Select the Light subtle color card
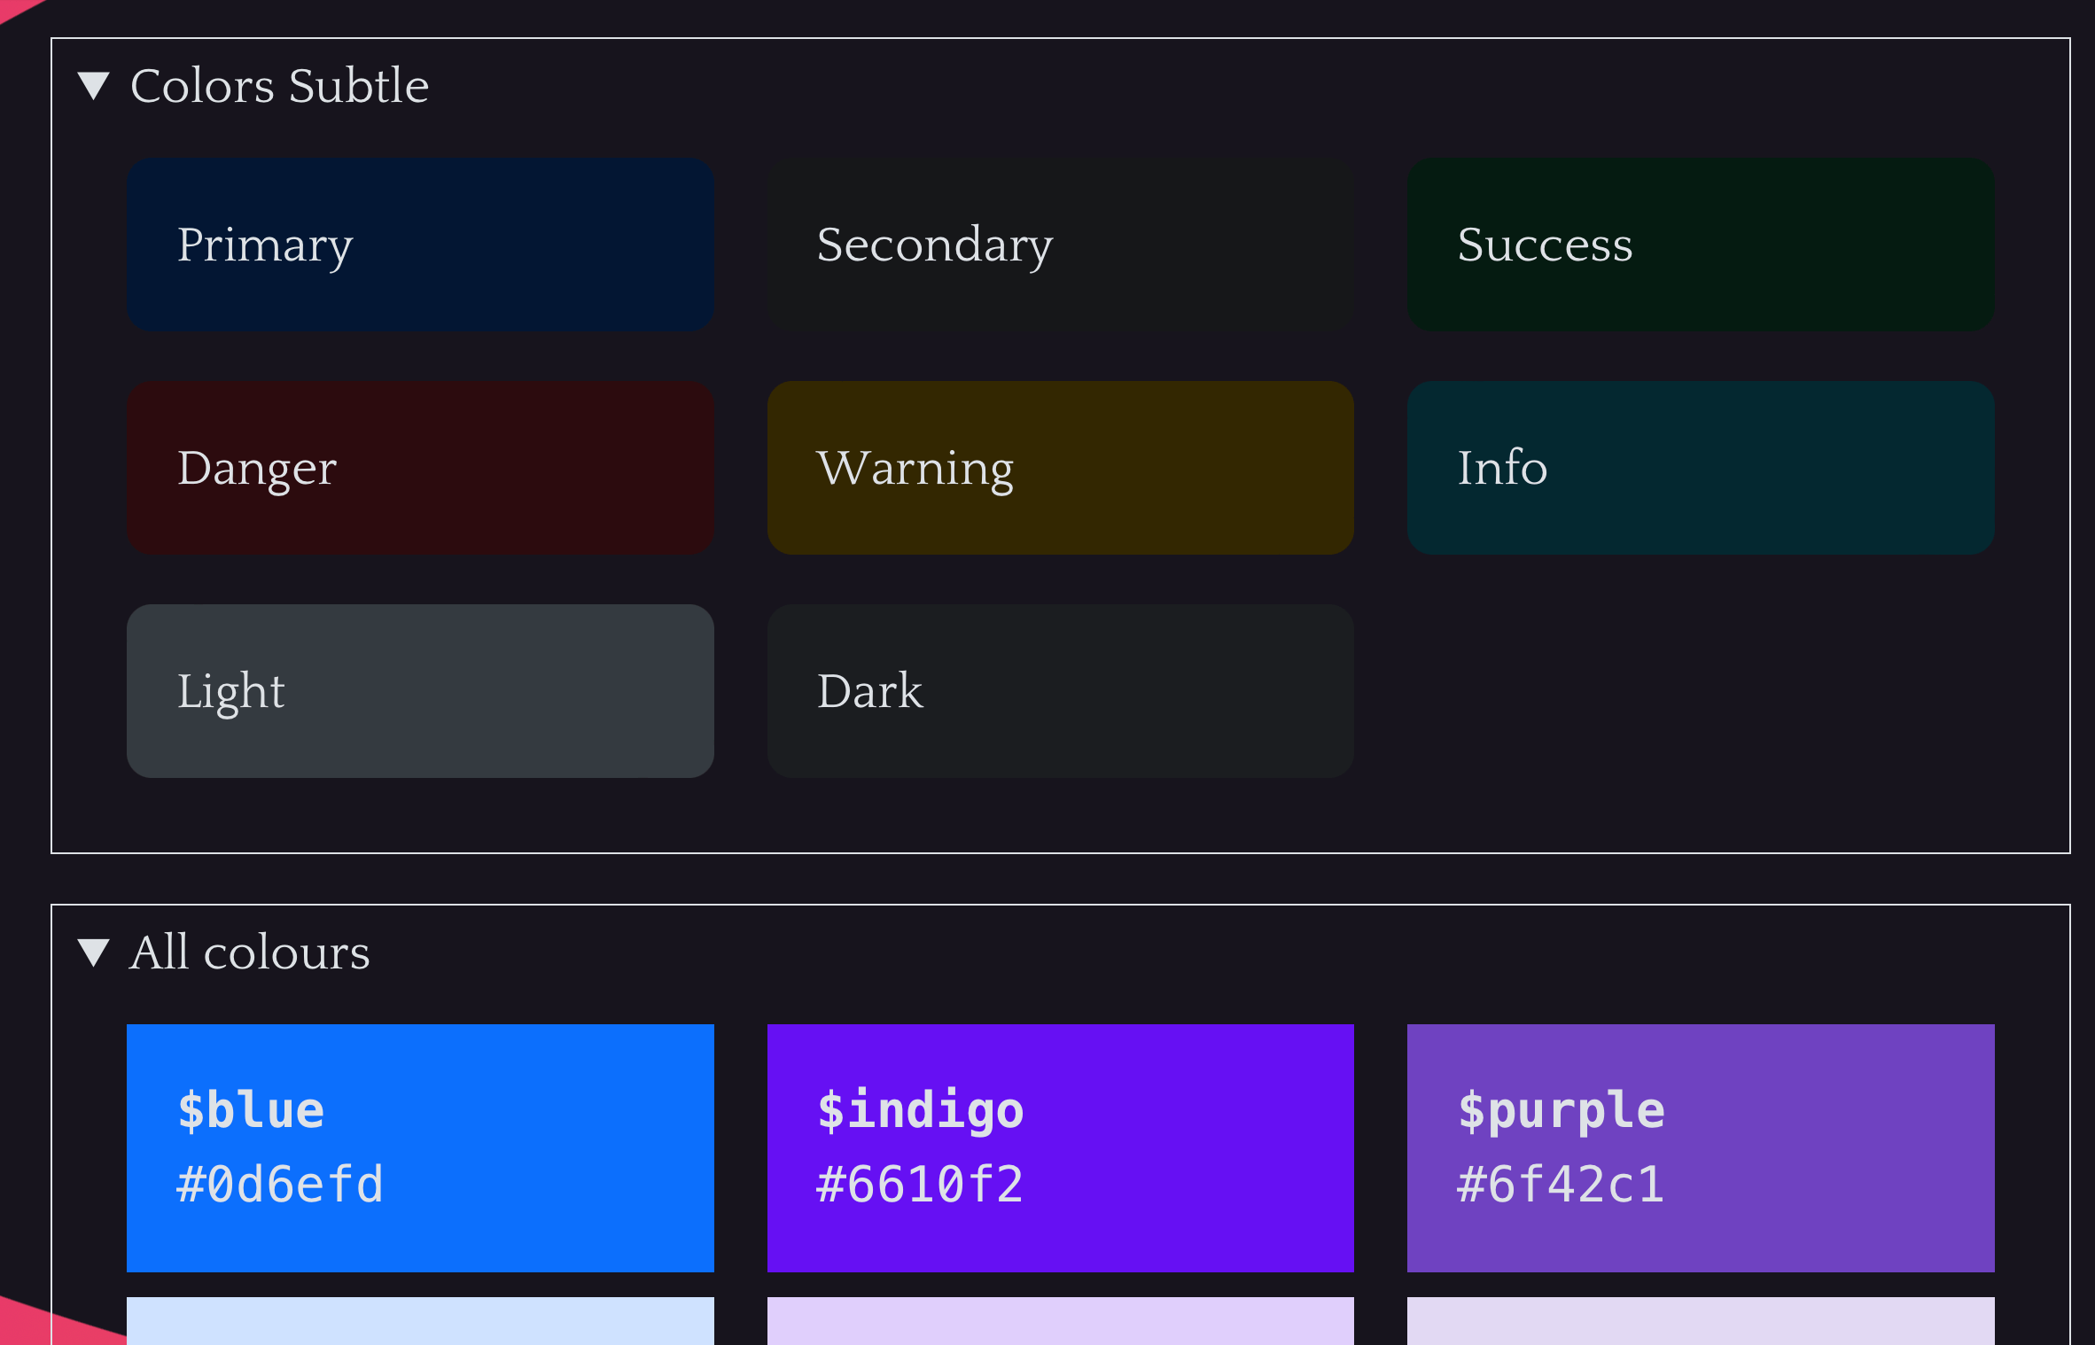2095x1345 pixels. pyautogui.click(x=420, y=691)
